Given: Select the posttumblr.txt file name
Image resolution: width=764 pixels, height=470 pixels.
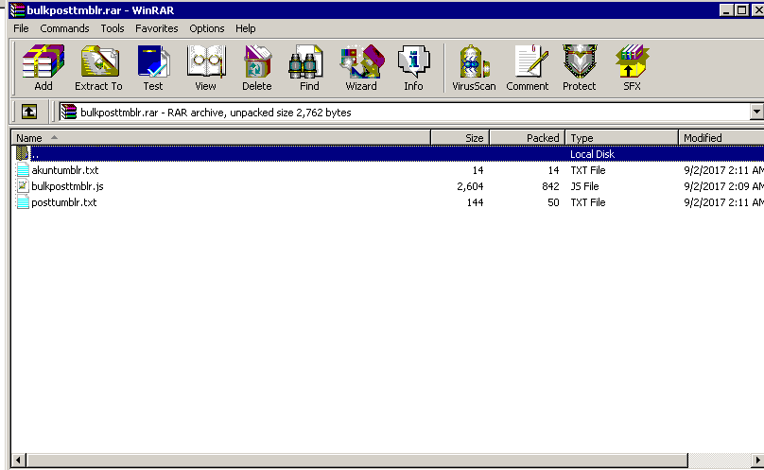Looking at the screenshot, I should coord(64,202).
